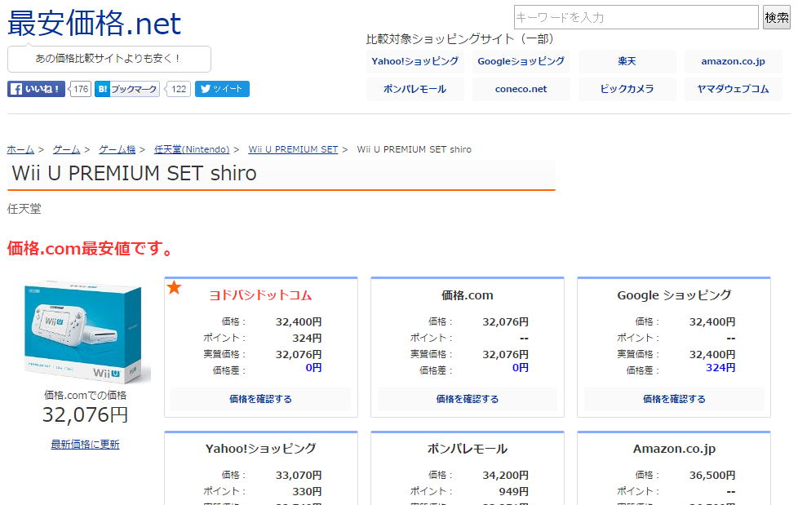The width and height of the screenshot is (798, 505).
Task: Click the Wii U PREMIUM SET shiro heading
Action: pyautogui.click(x=135, y=174)
